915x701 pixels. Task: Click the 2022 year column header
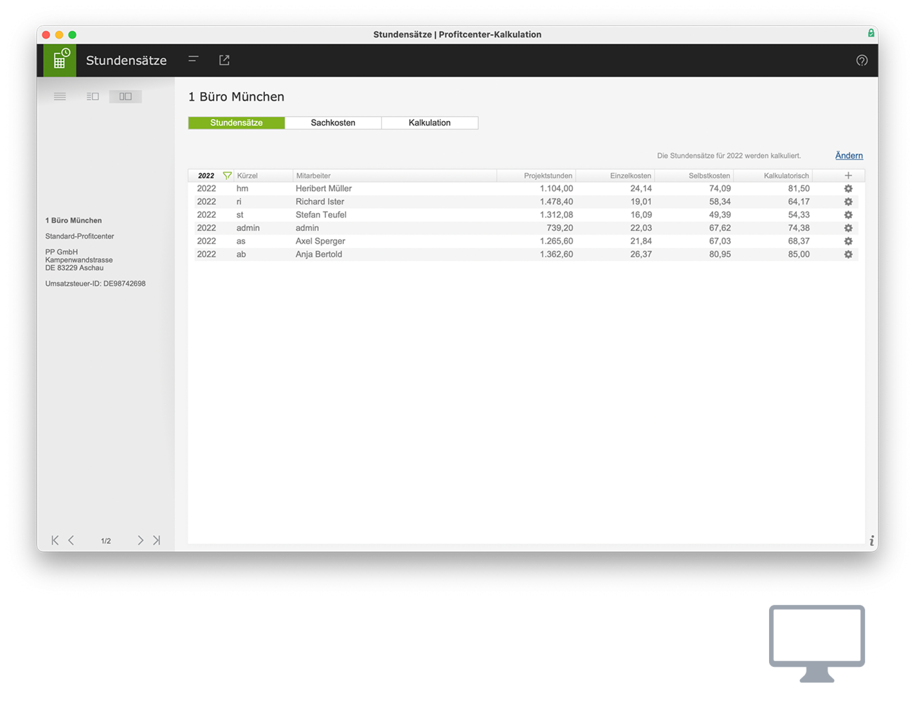(x=206, y=176)
